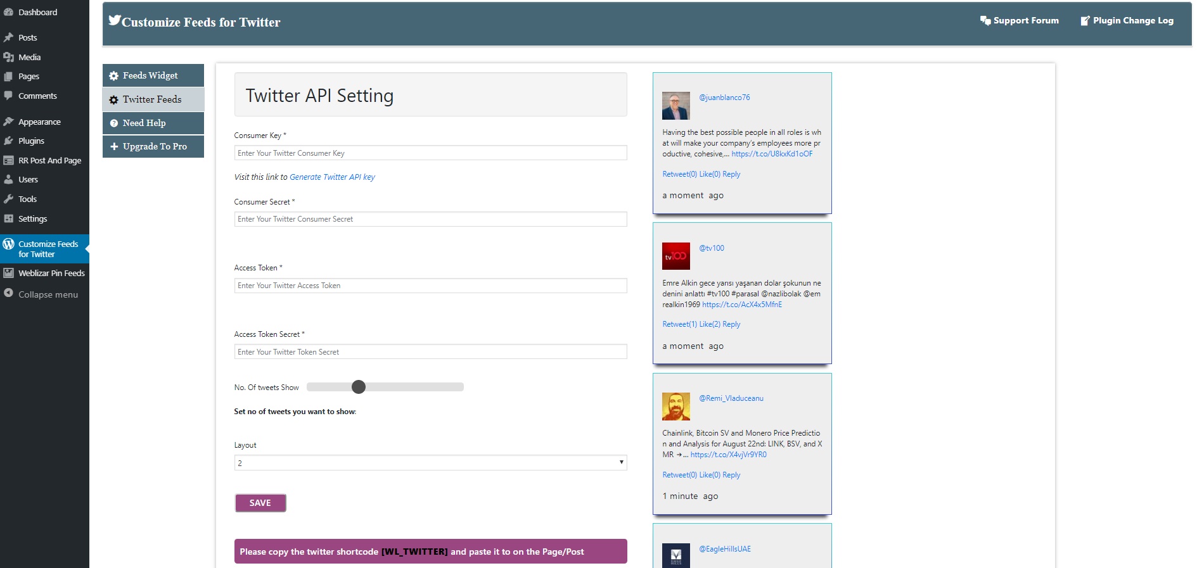This screenshot has width=1197, height=568.
Task: Click the Plugin Change Log edit icon
Action: point(1085,20)
